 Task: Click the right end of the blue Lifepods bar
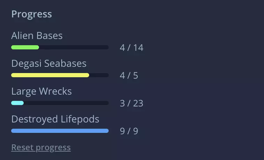pos(107,131)
